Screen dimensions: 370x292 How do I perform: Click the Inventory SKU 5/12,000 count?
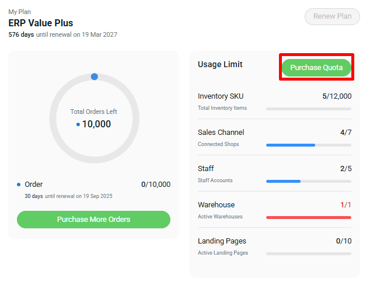tap(337, 96)
